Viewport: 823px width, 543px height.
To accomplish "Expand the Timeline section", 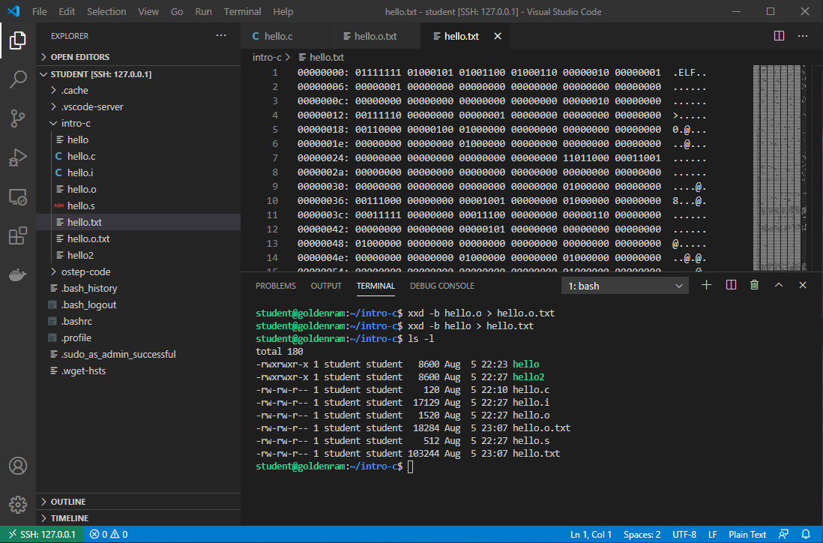I will tap(139, 517).
